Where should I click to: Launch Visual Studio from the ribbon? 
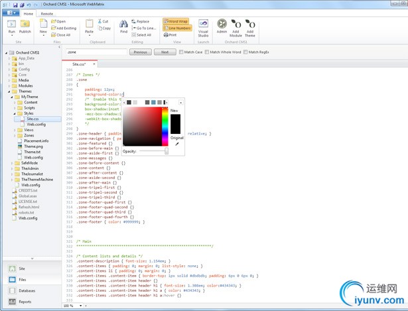coord(203,24)
